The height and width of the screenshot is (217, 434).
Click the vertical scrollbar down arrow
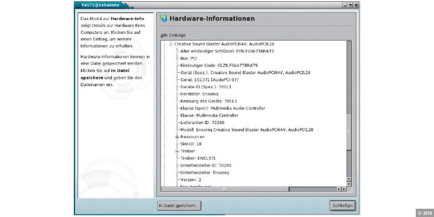click(x=349, y=184)
